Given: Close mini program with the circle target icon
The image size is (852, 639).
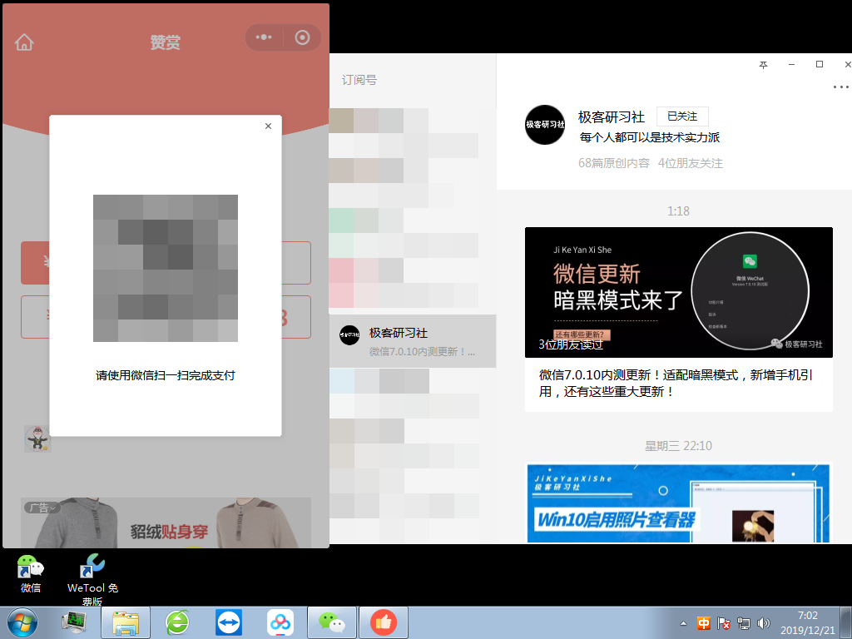Looking at the screenshot, I should point(302,37).
